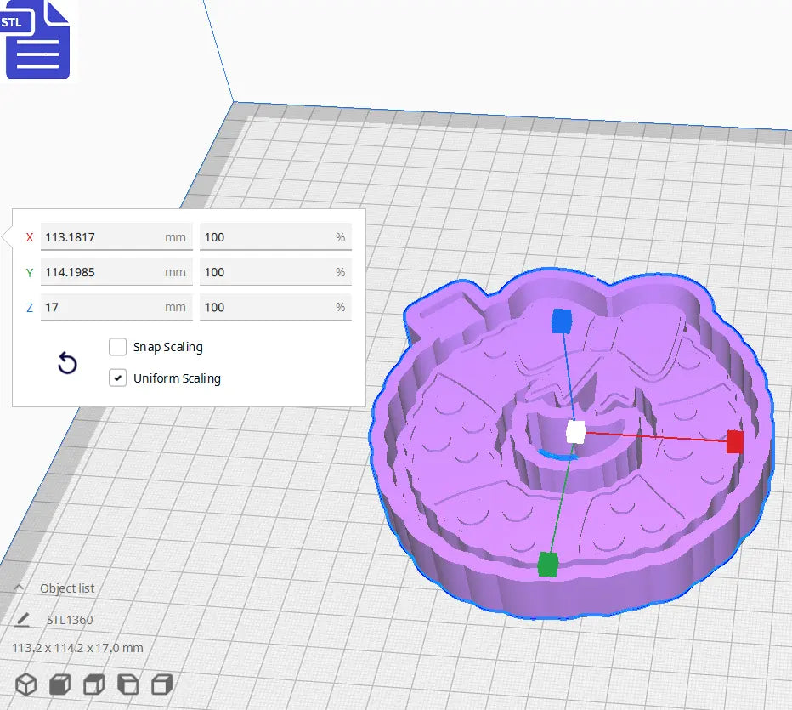
Task: Collapse the Object list panel
Action: click(19, 588)
